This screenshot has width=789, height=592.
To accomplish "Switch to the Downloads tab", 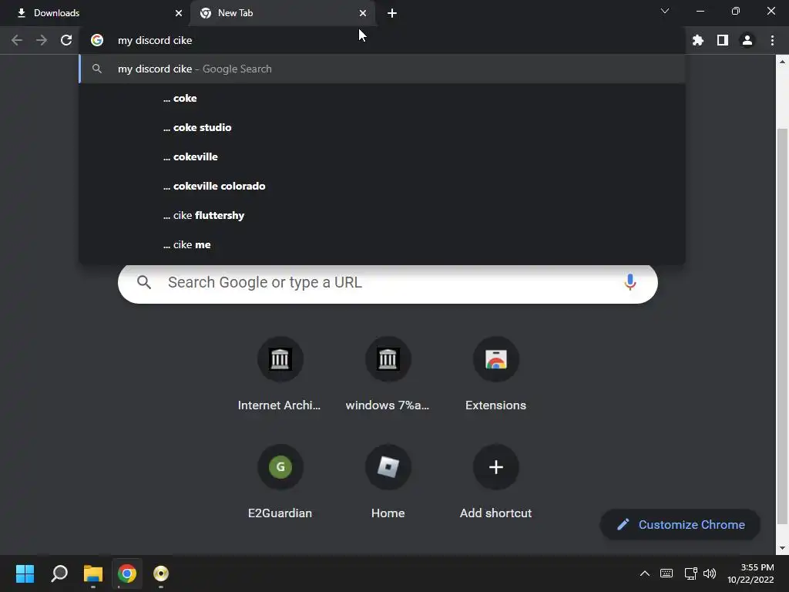I will coord(95,13).
